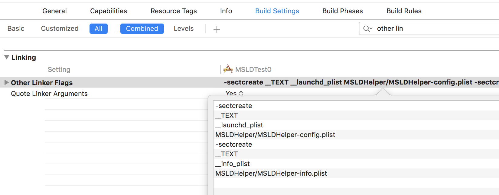Switch to Levels view mode
Image resolution: width=499 pixels, height=195 pixels.
click(184, 29)
